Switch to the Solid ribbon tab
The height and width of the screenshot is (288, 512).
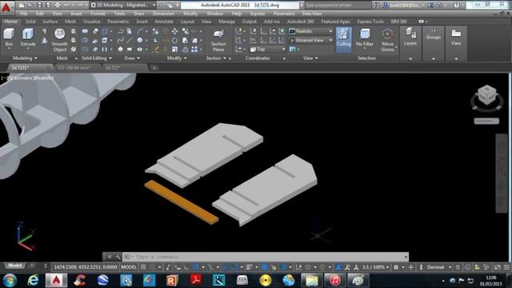point(30,22)
